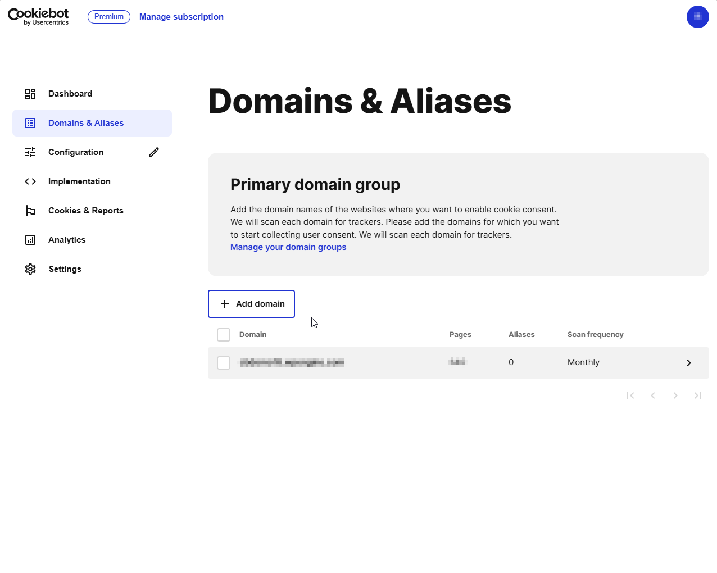
Task: Click the Manage subscription link
Action: pos(181,17)
